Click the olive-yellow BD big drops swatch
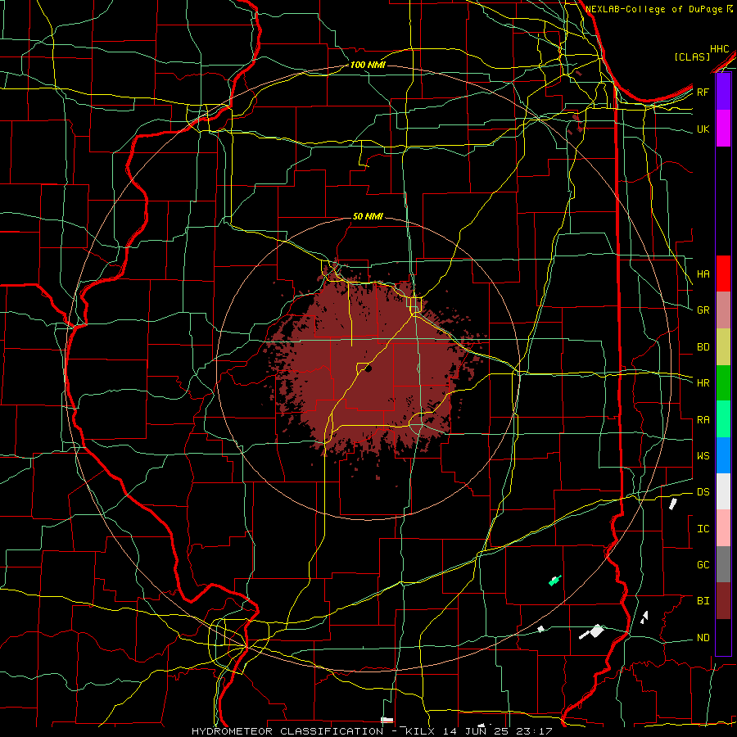This screenshot has height=737, width=737. (723, 347)
